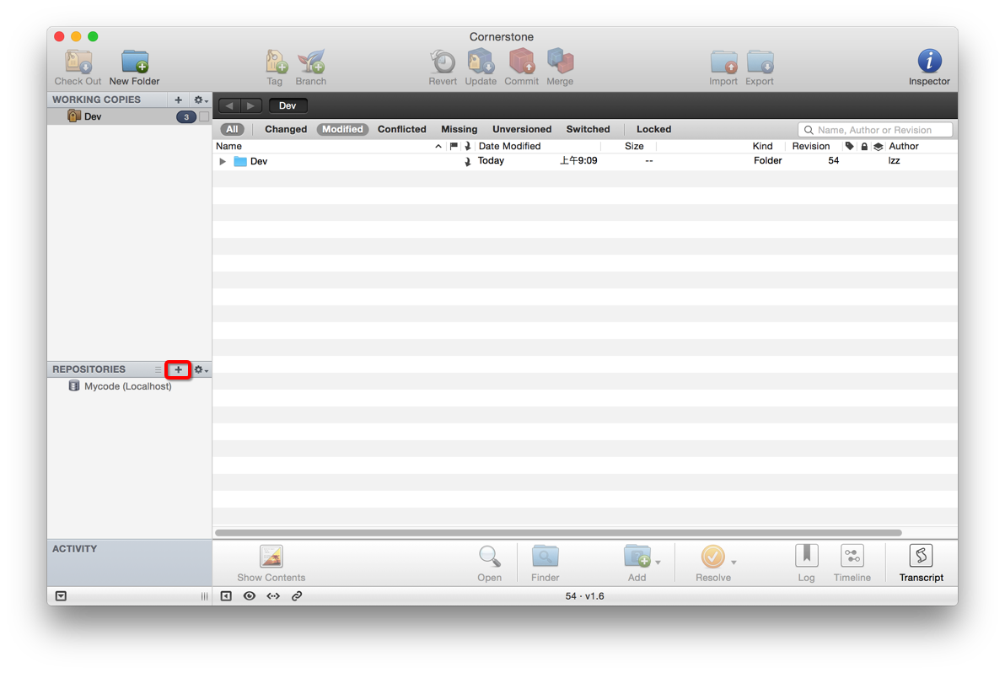Screen dimensions: 1005x673
Task: Open the Add button dropdown arrow
Action: (x=658, y=563)
